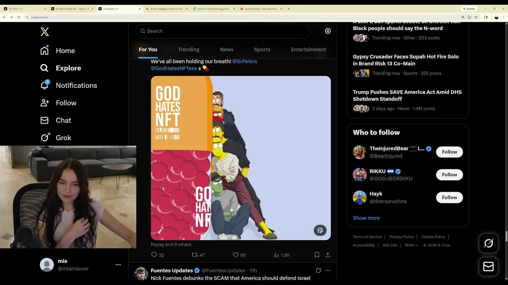508x285 pixels.
Task: Click the page vertical scrollbar
Action: click(506, 237)
